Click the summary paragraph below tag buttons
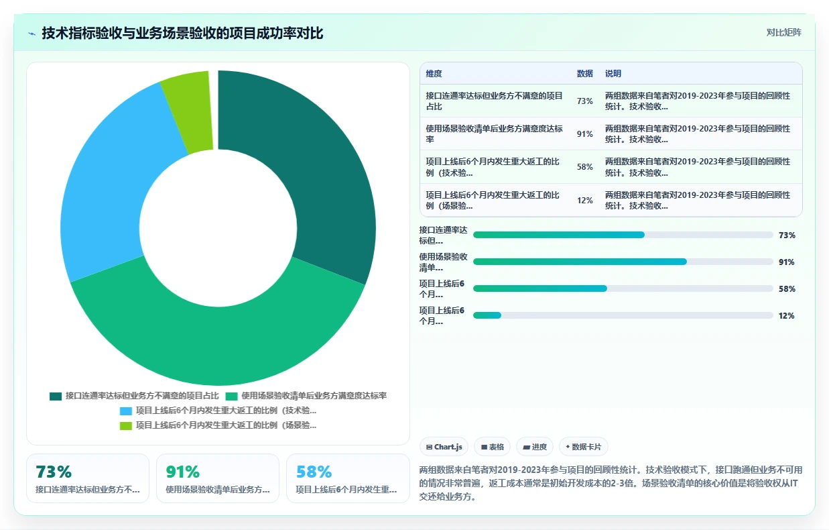The height and width of the screenshot is (530, 829). (x=611, y=483)
